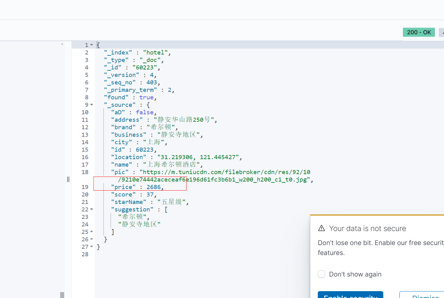The image size is (444, 298).
Task: Click the "address" field line
Action: (x=164, y=120)
